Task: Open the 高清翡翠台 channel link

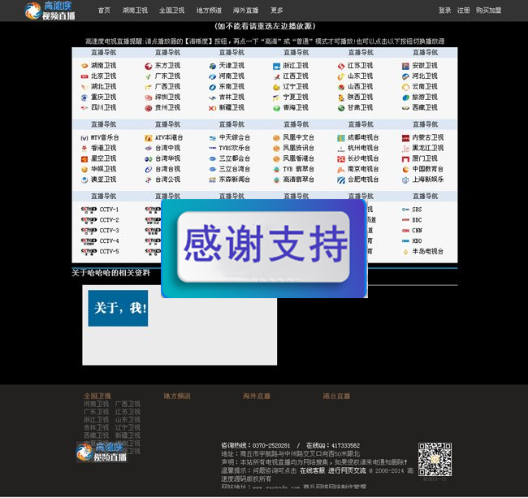Action: tap(299, 180)
